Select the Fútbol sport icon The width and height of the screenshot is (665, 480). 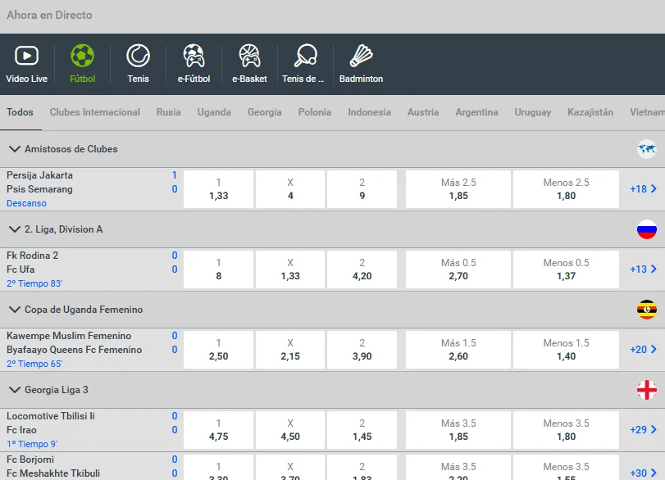point(82,56)
